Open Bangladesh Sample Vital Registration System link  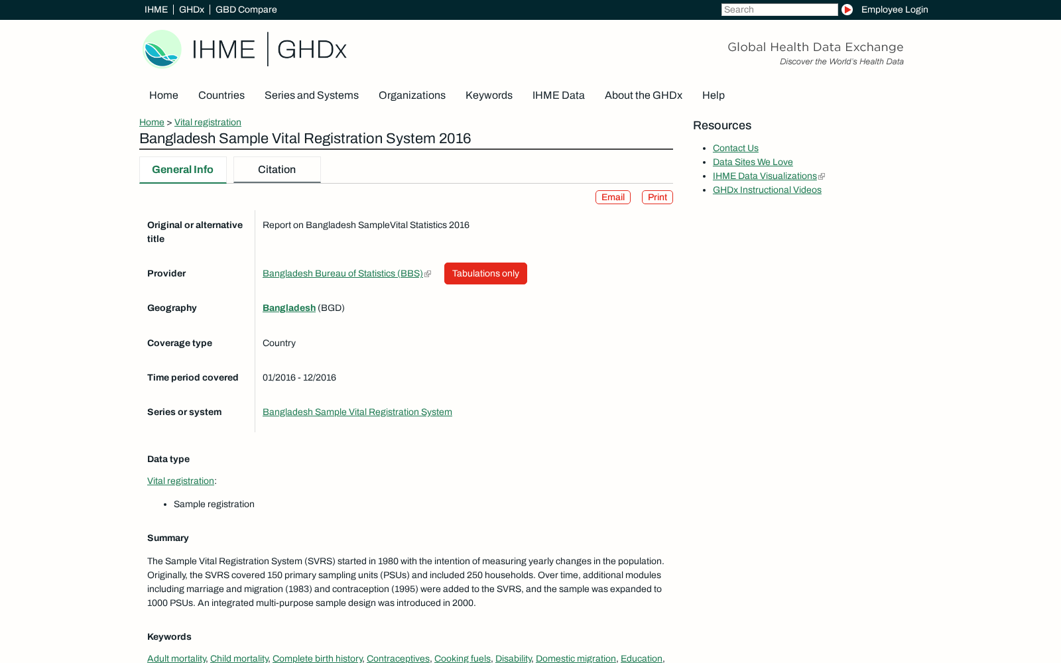(x=357, y=412)
